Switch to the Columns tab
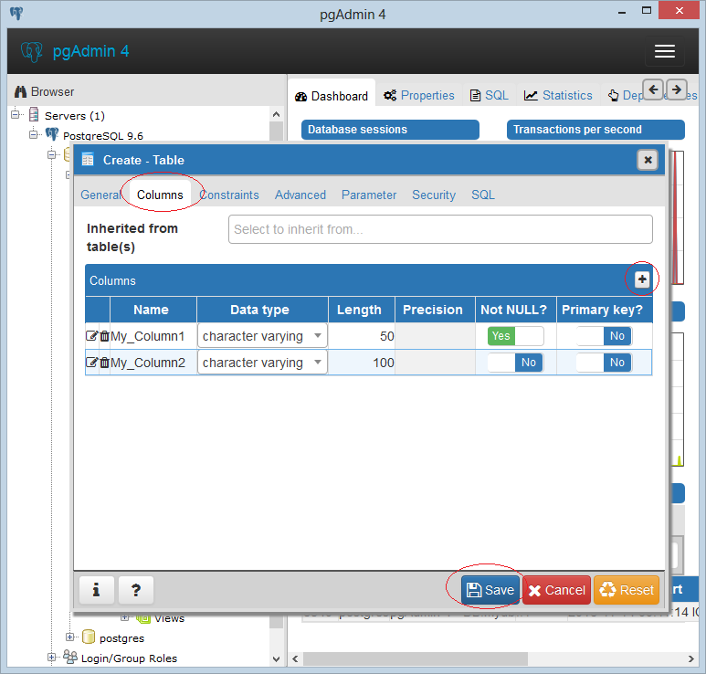Image resolution: width=706 pixels, height=674 pixels. click(160, 195)
